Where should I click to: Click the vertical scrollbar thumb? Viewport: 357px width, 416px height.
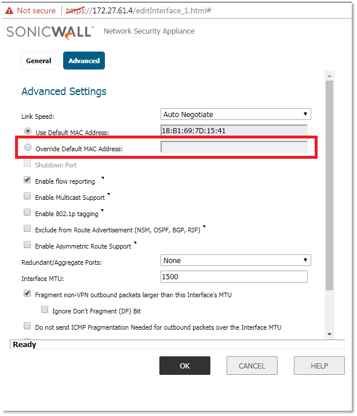point(329,185)
